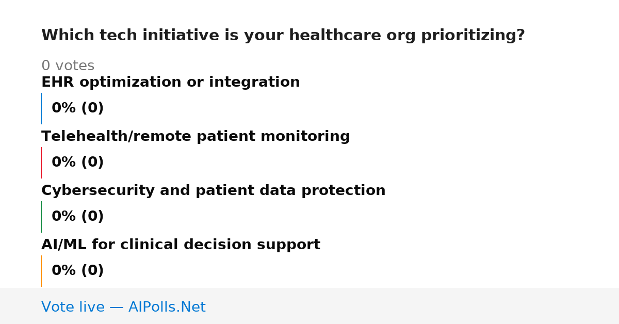
Task: Select the EHR optimization or integration option
Action: click(x=170, y=82)
